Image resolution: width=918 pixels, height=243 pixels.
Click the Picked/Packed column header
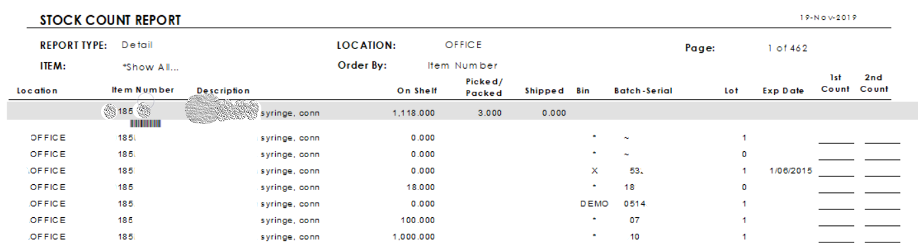pyautogui.click(x=484, y=87)
